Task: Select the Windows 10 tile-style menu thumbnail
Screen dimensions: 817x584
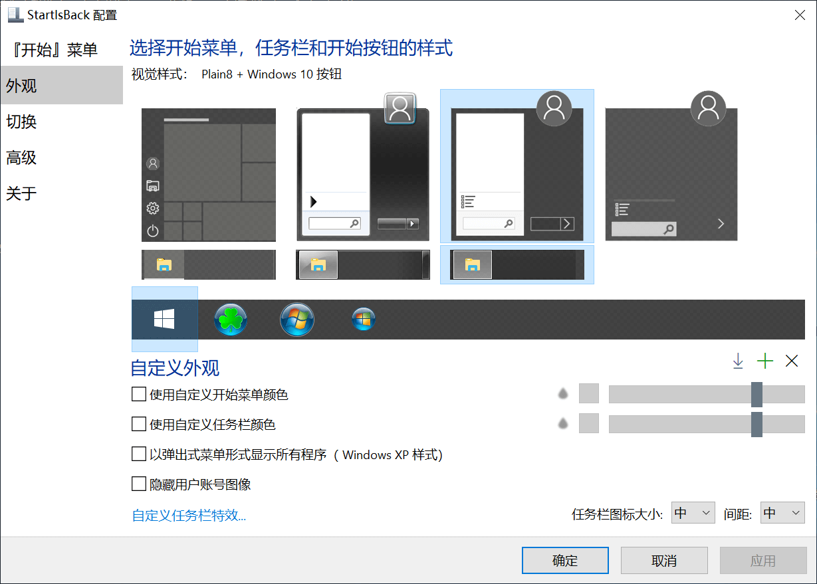Action: click(x=209, y=175)
